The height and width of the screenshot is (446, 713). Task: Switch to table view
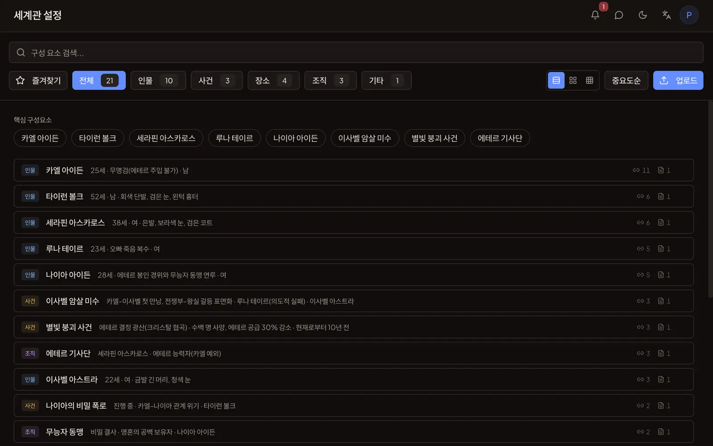tap(590, 81)
